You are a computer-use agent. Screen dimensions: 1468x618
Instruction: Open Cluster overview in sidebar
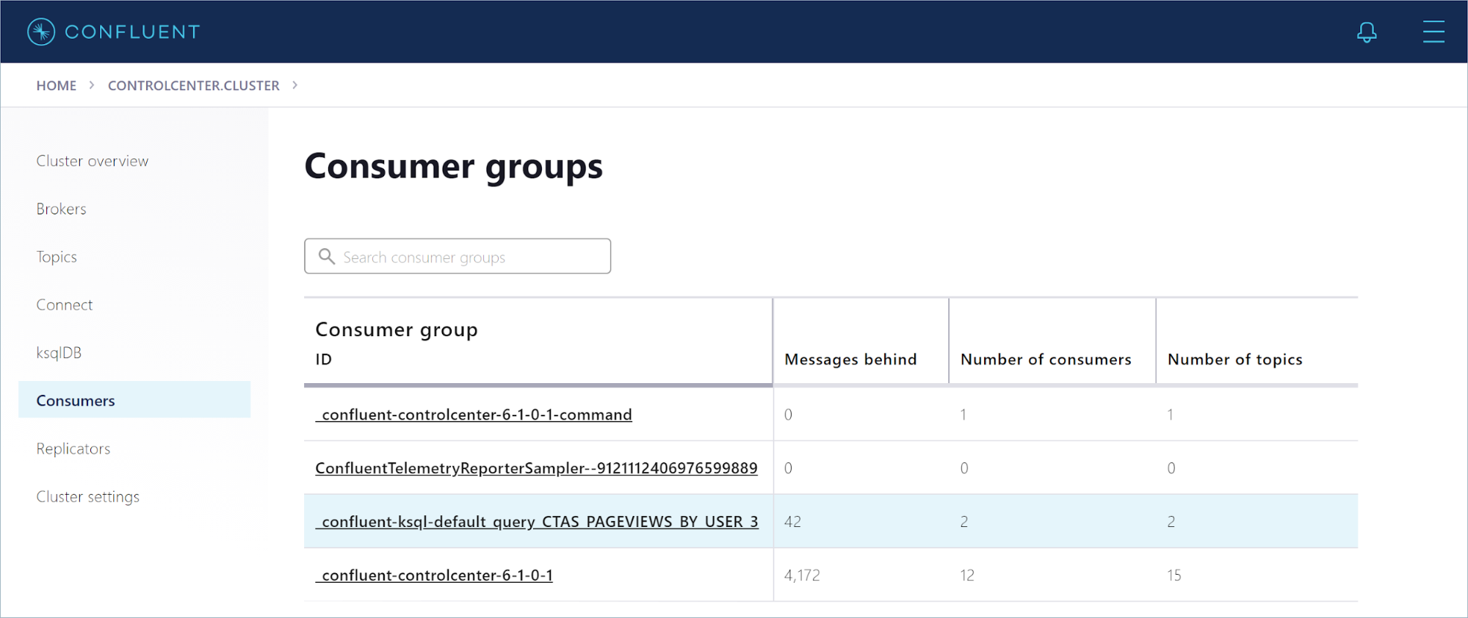pyautogui.click(x=93, y=161)
